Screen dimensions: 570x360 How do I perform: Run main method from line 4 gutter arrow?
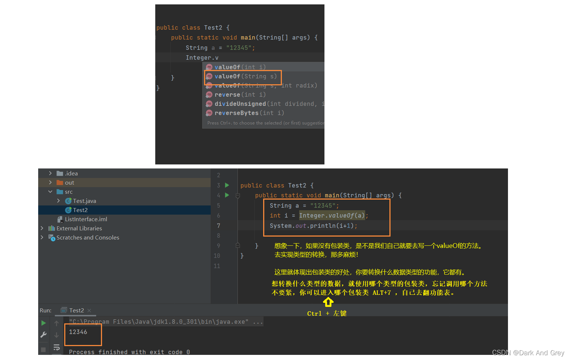coord(227,195)
